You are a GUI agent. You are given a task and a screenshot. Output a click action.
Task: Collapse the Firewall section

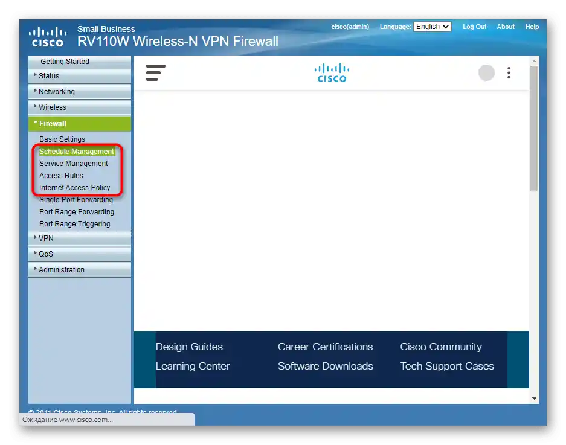coord(80,123)
